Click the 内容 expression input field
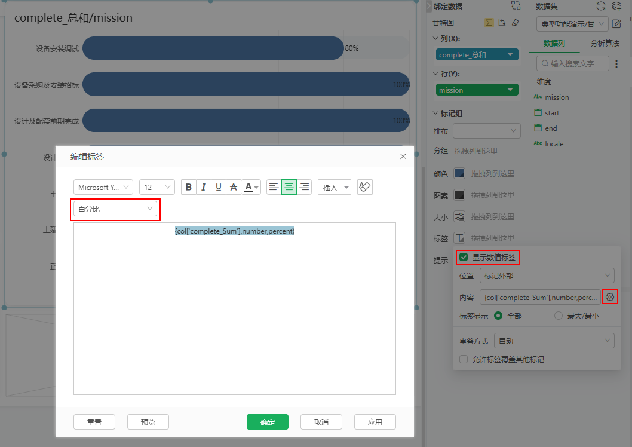Image resolution: width=632 pixels, height=447 pixels. [x=541, y=297]
